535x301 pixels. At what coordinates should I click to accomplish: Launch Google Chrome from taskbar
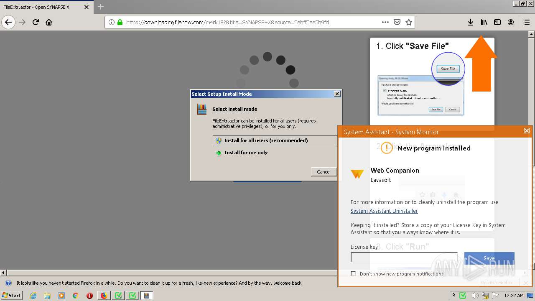coord(75,296)
